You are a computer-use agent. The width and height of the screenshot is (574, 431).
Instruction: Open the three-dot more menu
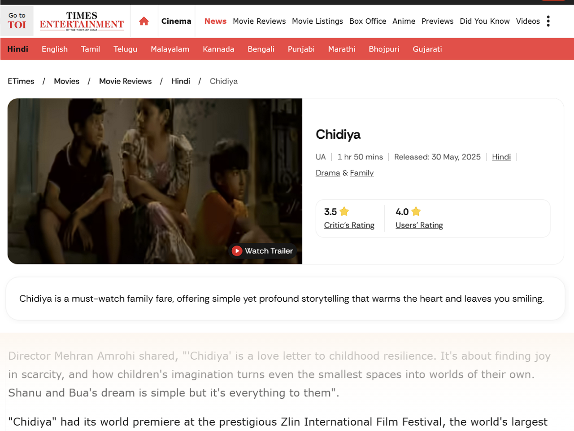(548, 21)
